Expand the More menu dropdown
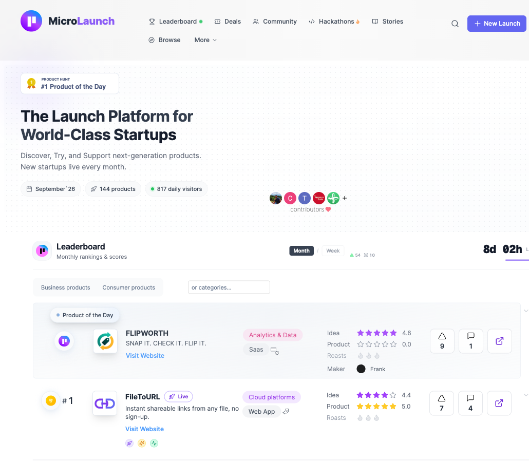Screen dimensions: 529x462 (205, 40)
